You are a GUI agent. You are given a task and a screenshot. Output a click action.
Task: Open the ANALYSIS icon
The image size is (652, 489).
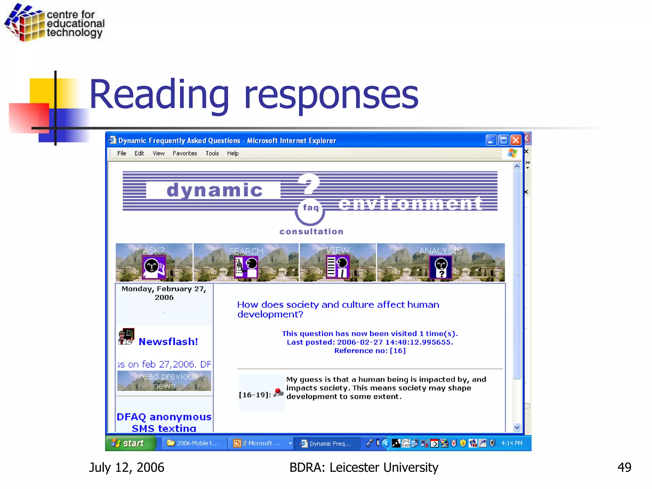(x=441, y=267)
